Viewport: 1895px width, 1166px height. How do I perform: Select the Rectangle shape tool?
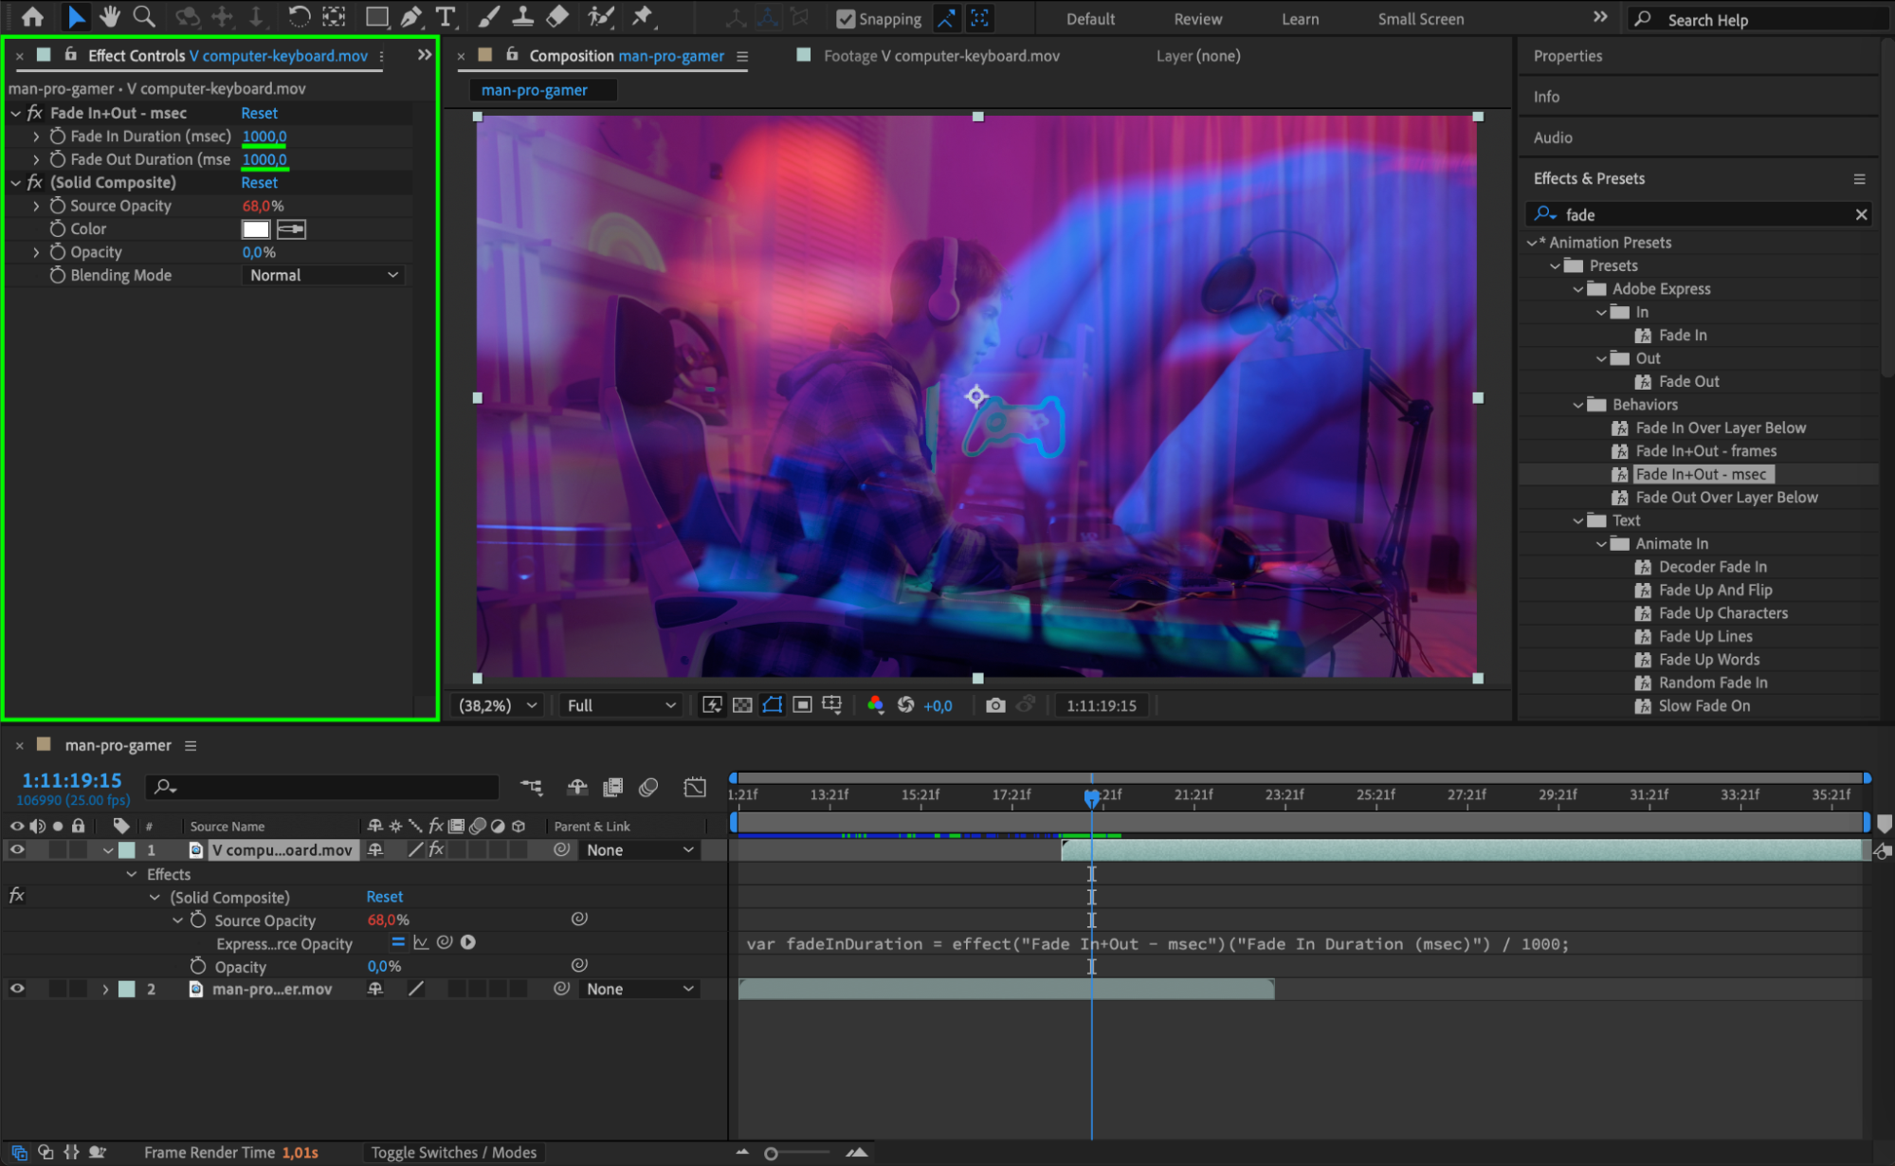tap(376, 16)
